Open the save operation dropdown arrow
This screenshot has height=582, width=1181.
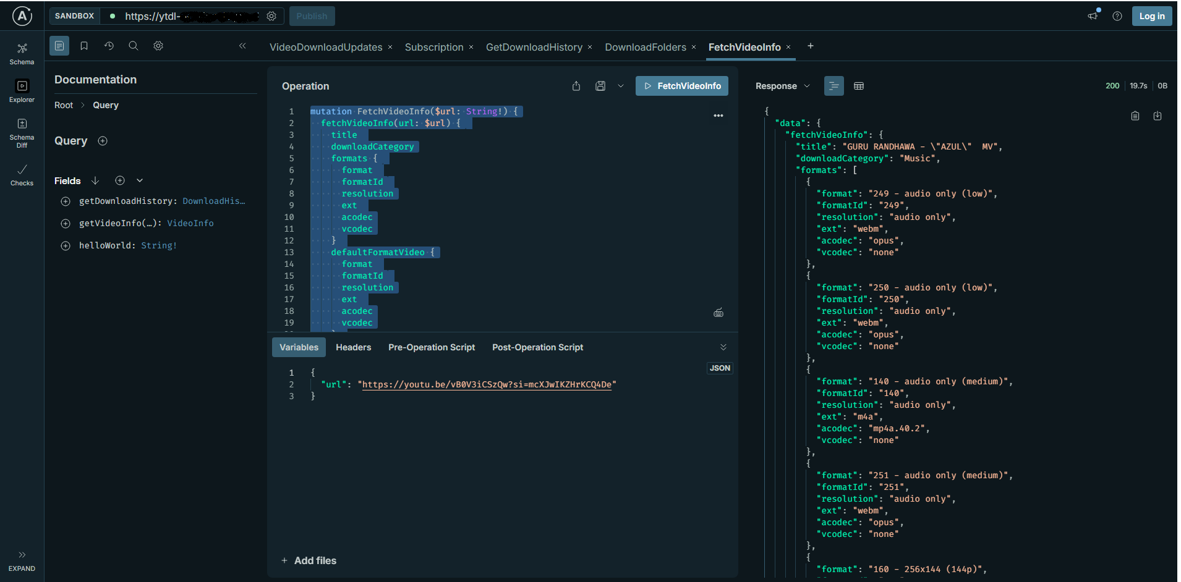click(621, 86)
